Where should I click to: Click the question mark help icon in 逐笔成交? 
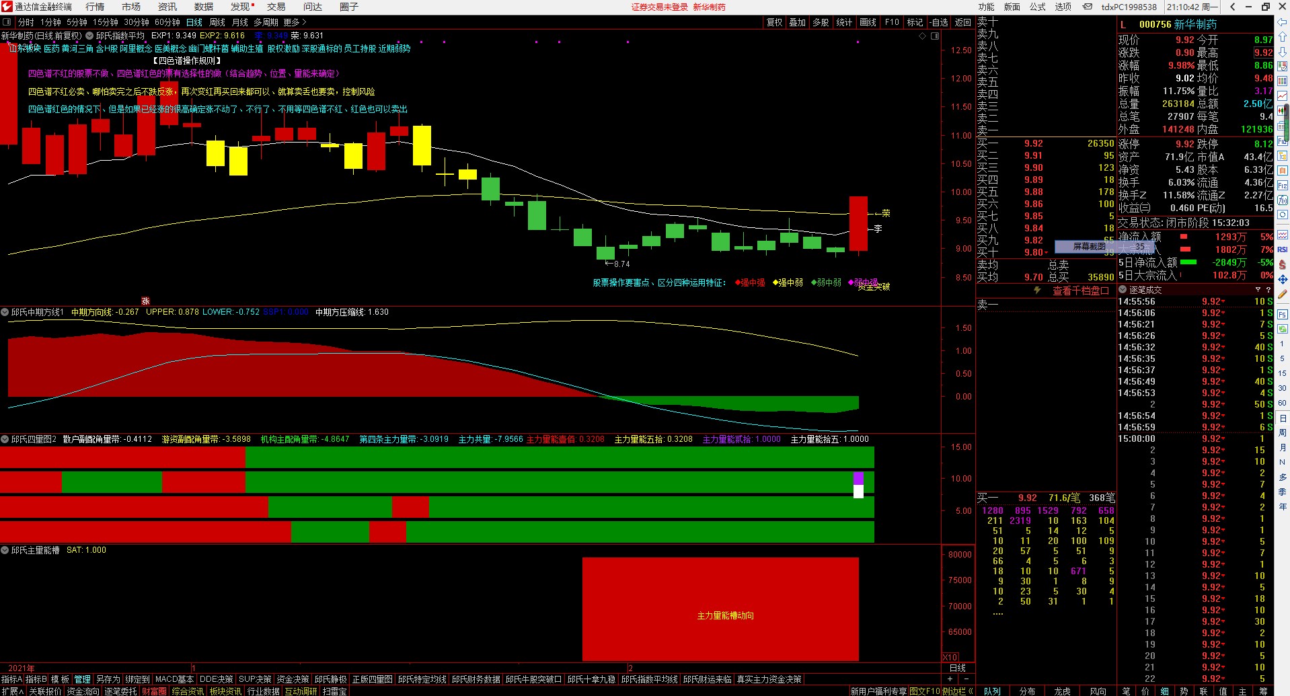pos(1268,290)
